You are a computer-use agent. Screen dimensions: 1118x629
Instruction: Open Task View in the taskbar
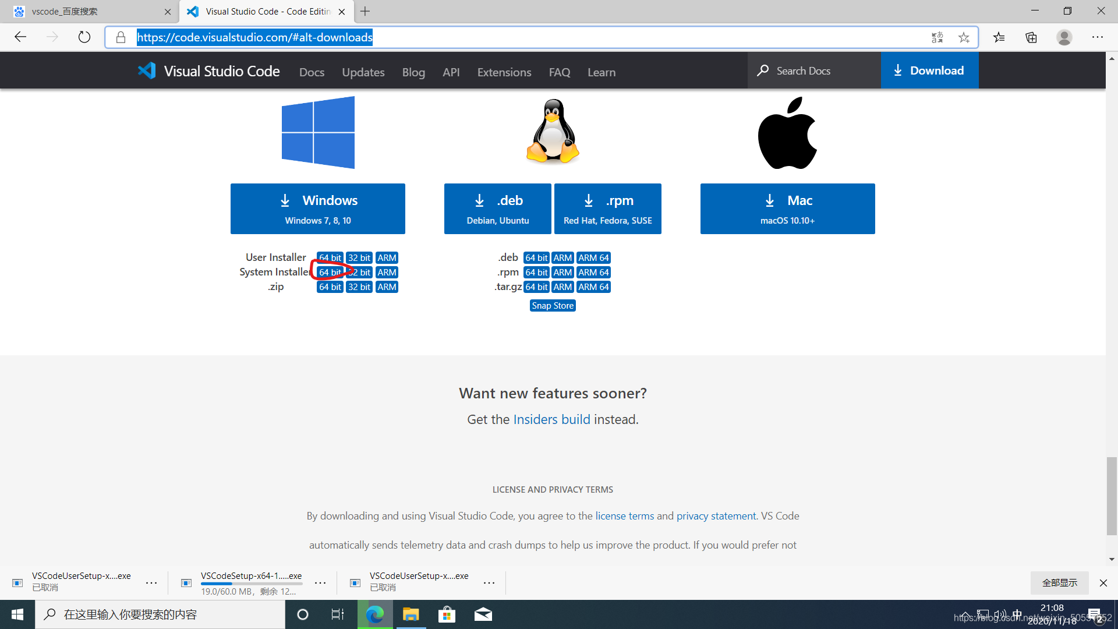(338, 614)
